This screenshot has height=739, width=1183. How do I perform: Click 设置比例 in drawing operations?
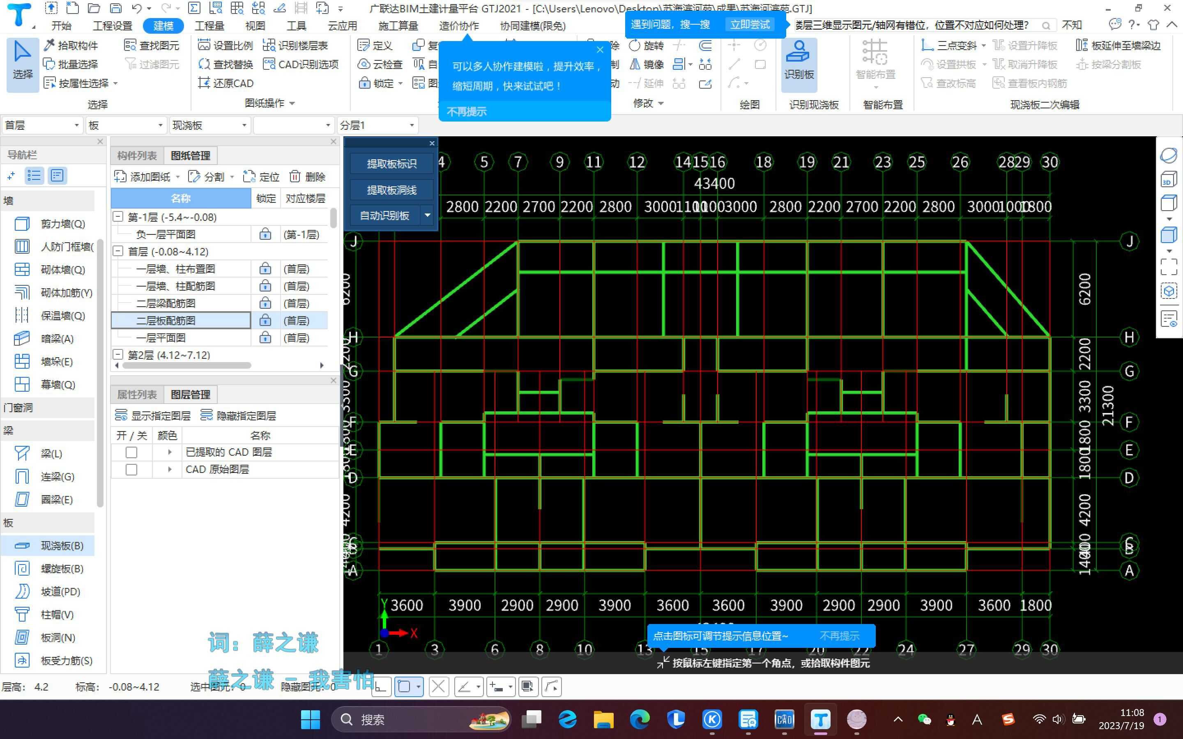226,46
